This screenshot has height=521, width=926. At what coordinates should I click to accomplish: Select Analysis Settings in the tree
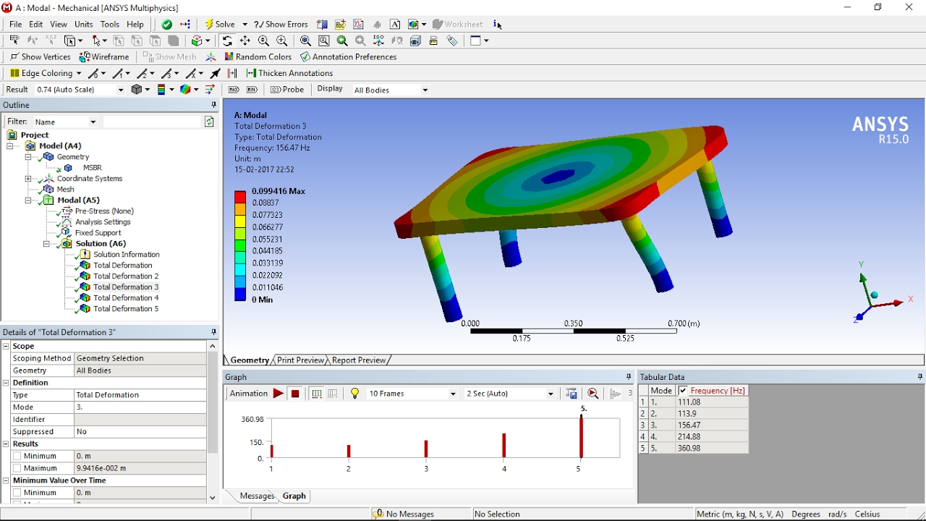click(103, 222)
